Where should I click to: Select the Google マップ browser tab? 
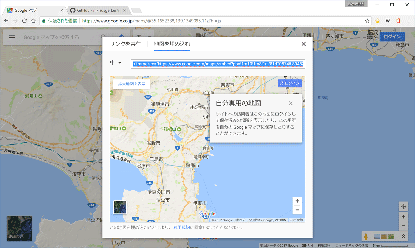coord(34,10)
